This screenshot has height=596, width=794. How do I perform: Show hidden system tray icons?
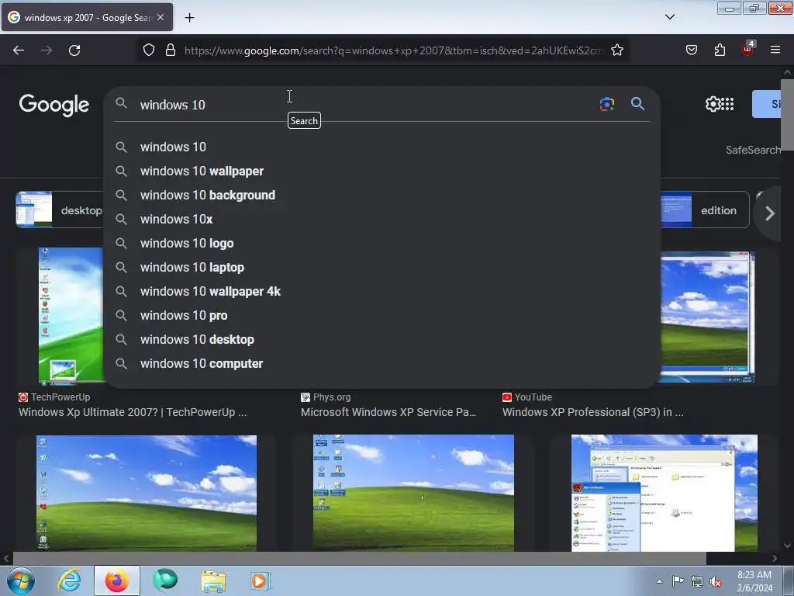coord(659,581)
